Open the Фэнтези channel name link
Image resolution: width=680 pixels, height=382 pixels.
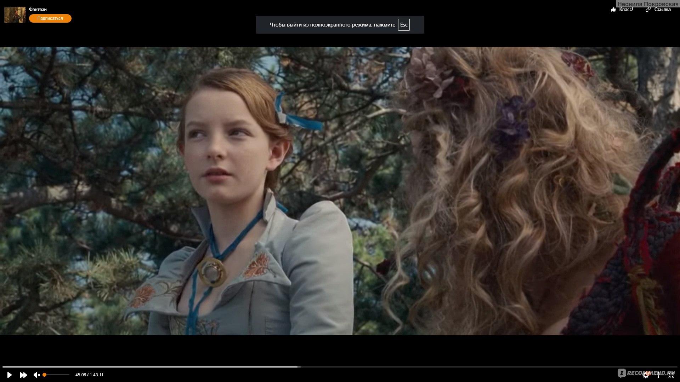pos(38,9)
